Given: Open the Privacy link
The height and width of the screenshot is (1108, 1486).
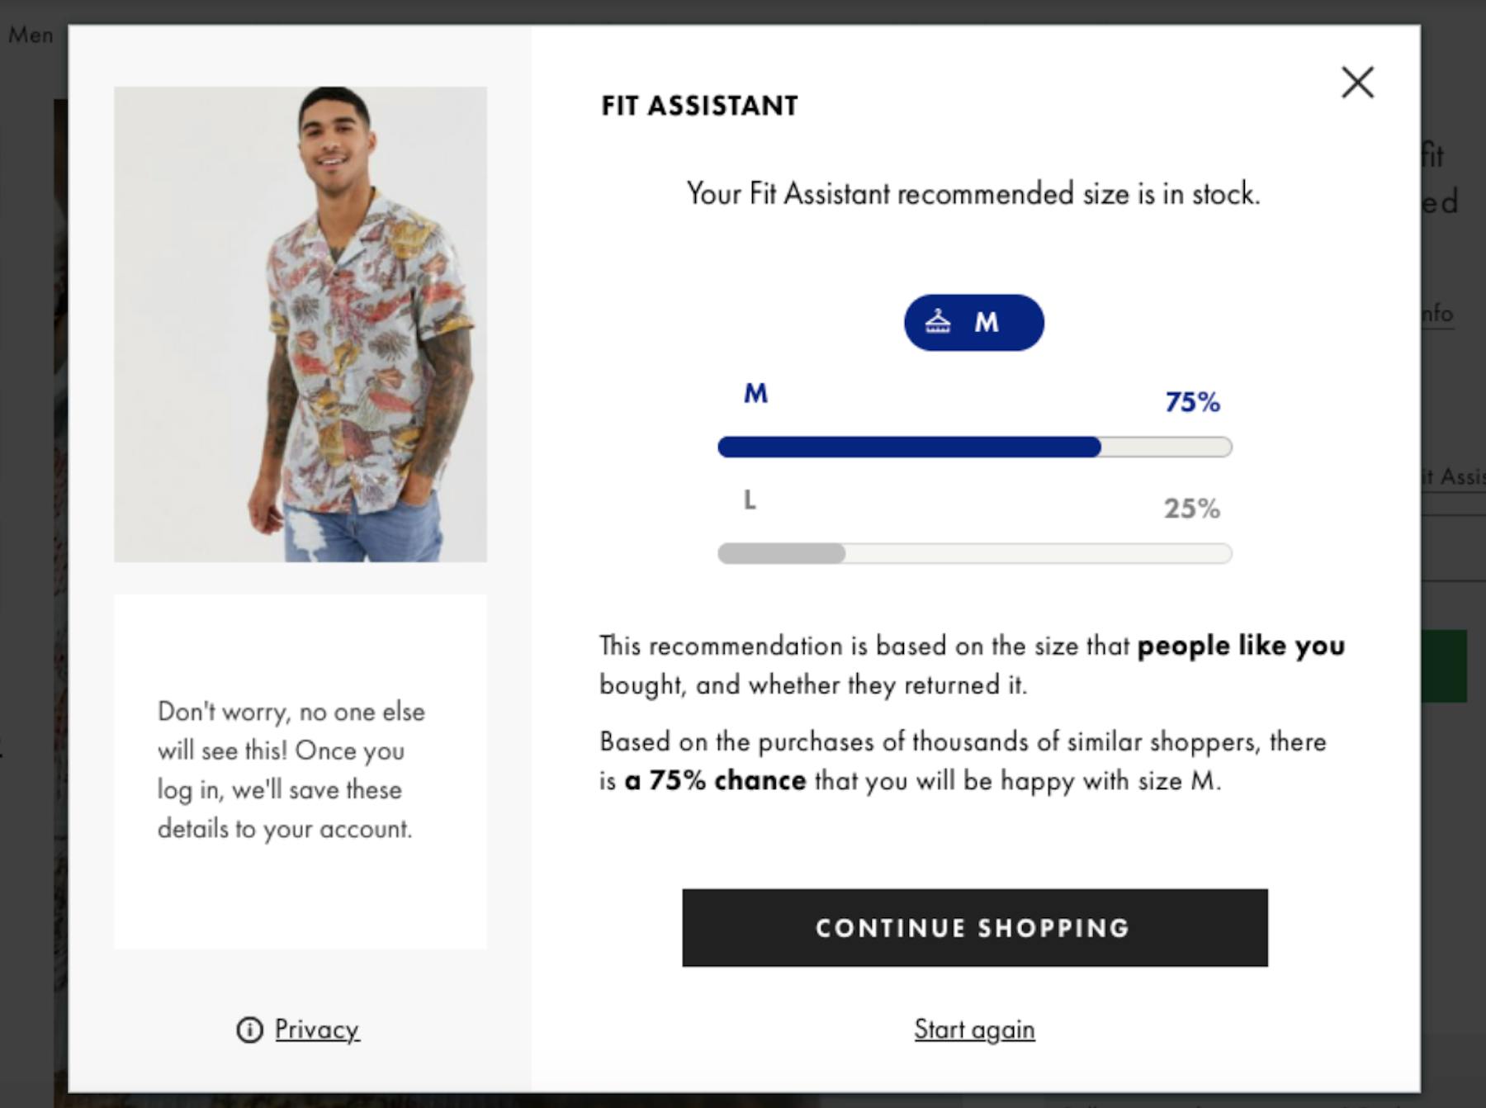Looking at the screenshot, I should 317,1030.
